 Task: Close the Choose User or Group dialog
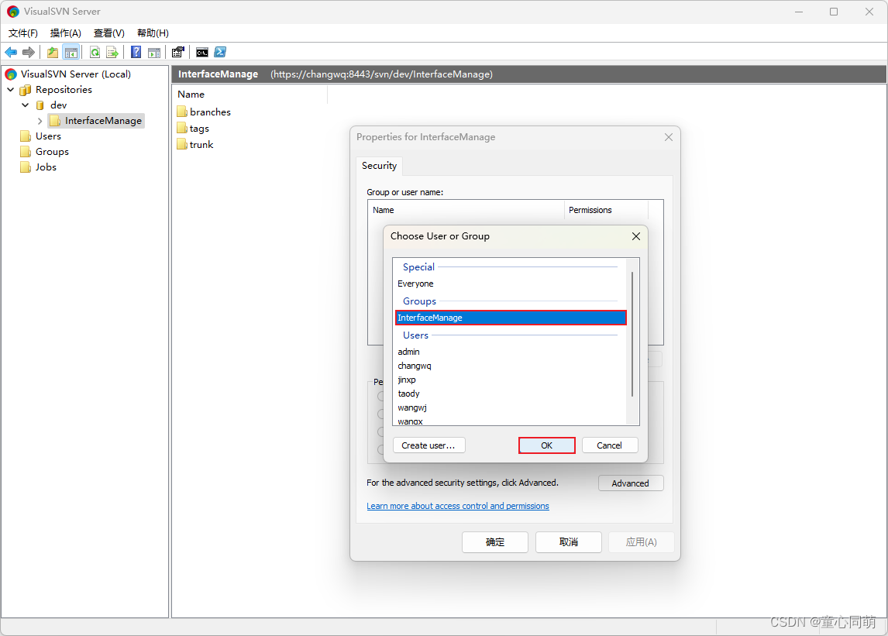(636, 236)
